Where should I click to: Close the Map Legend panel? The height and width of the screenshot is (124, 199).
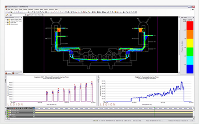pos(194,18)
